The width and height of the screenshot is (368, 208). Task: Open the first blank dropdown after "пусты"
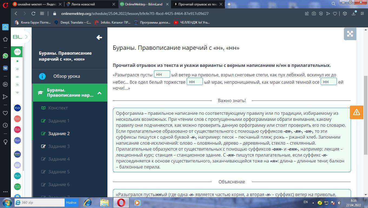[x=162, y=74]
